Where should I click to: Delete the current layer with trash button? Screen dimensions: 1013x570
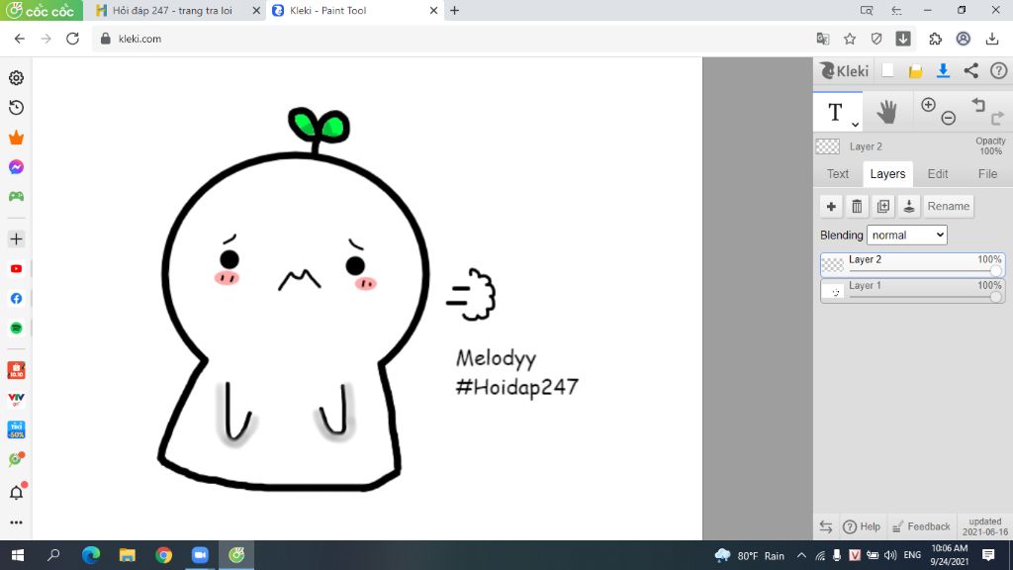858,206
